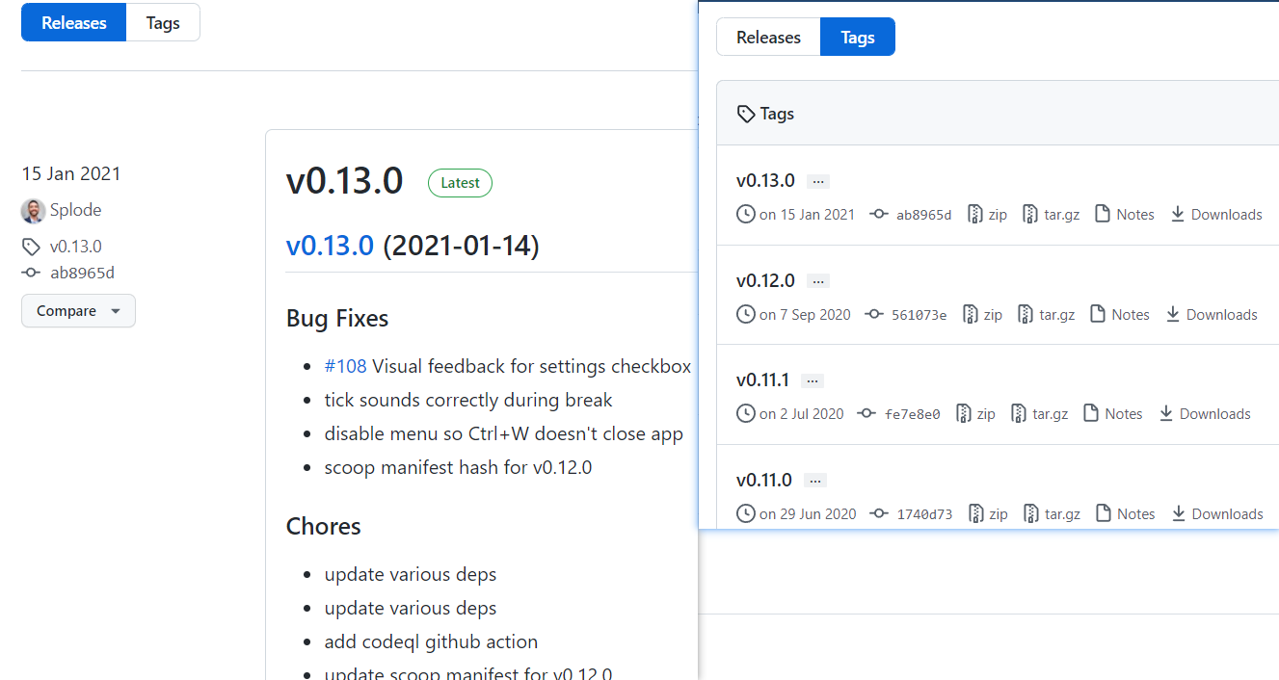Viewport: 1279px width, 680px height.
Task: Click tar.gz file icon for v0.12.0 tag
Action: 1026,314
